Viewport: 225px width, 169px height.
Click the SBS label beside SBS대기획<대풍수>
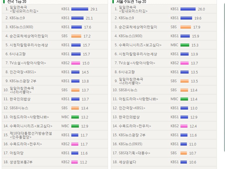174,153
